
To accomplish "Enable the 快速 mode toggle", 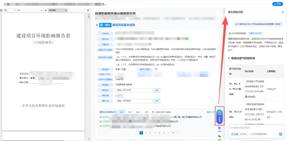I will click(x=235, y=134).
